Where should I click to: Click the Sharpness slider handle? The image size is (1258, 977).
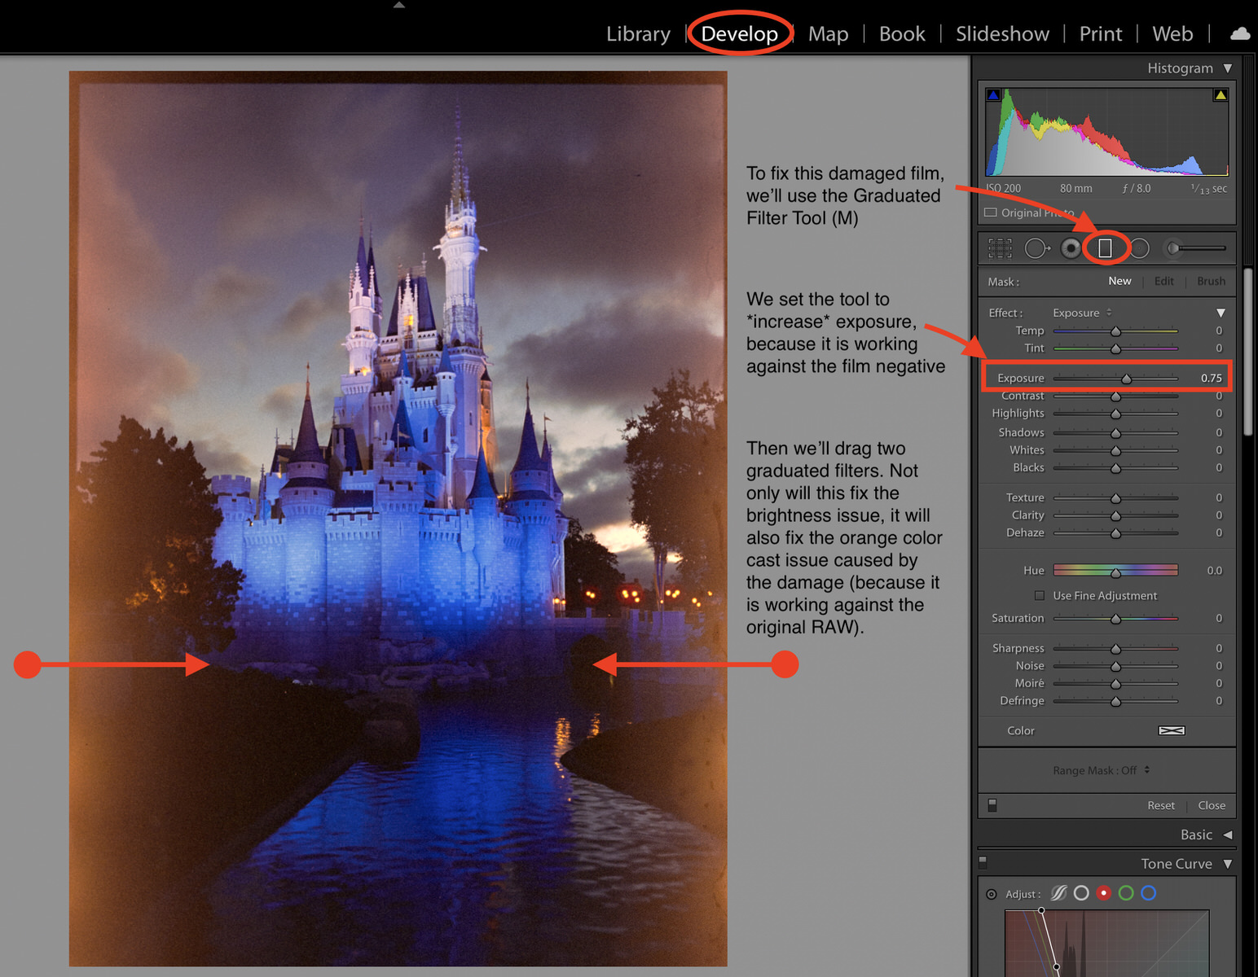pyautogui.click(x=1115, y=649)
